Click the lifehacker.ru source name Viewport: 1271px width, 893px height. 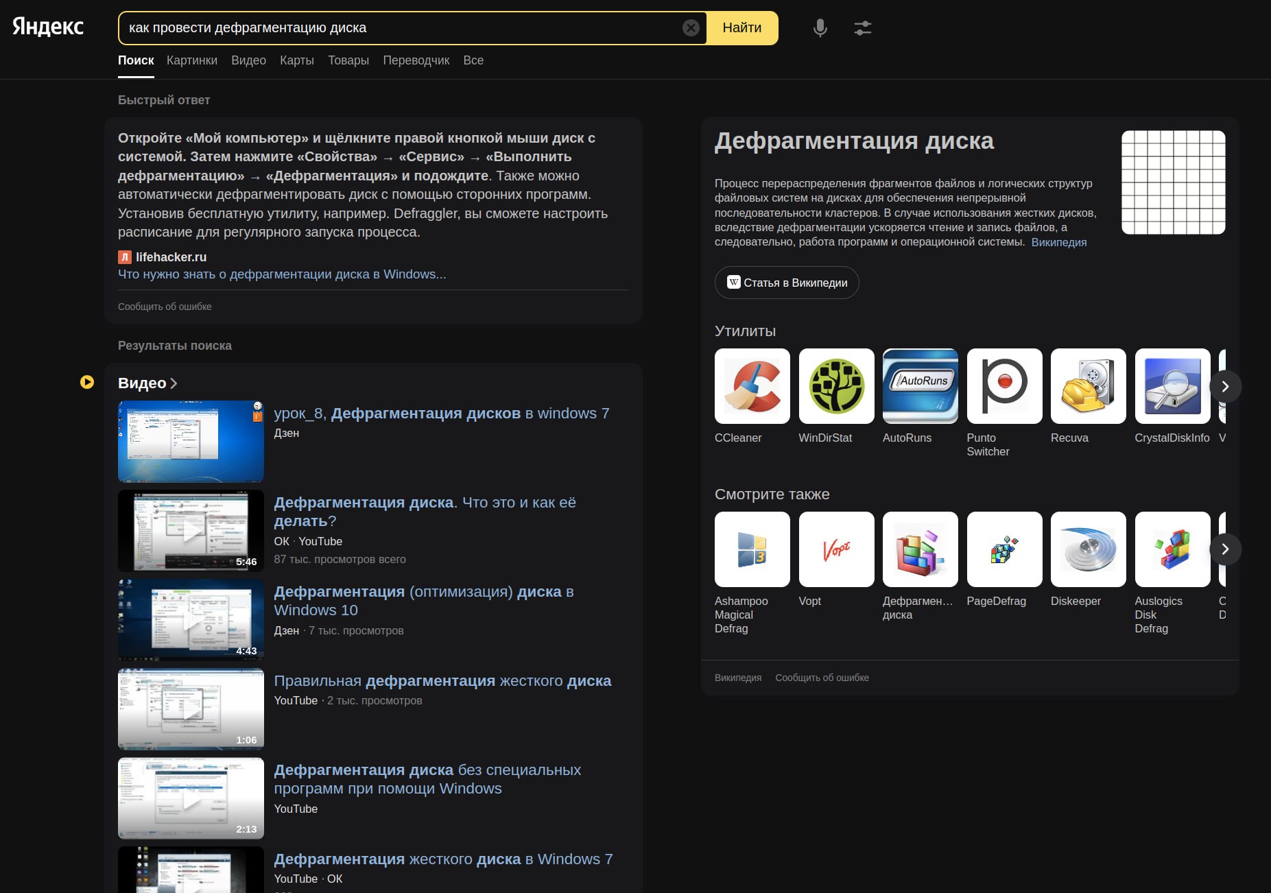pyautogui.click(x=171, y=257)
